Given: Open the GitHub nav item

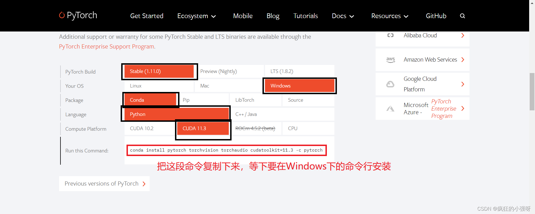Looking at the screenshot, I should coord(436,16).
